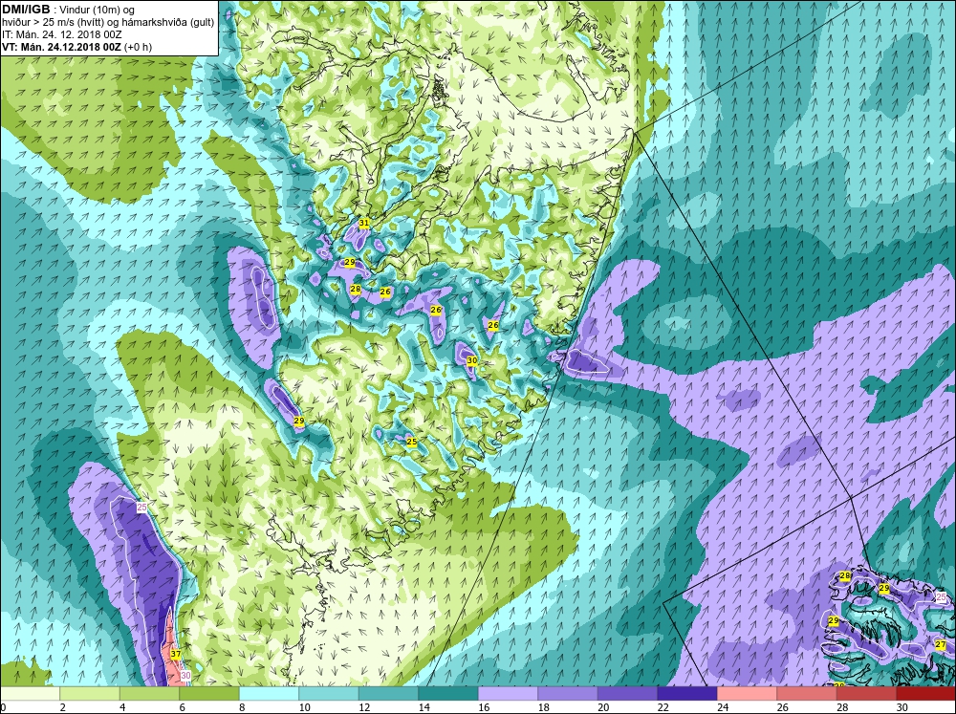Select the light green 2–4 m/s legend swatch
Viewport: 956px width, 714px height.
pyautogui.click(x=90, y=693)
